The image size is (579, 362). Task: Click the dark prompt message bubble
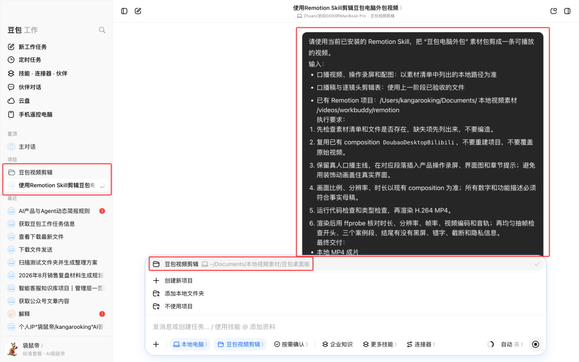coord(423,144)
